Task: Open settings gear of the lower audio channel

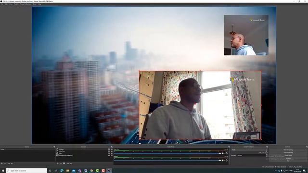Action: (x=227, y=161)
